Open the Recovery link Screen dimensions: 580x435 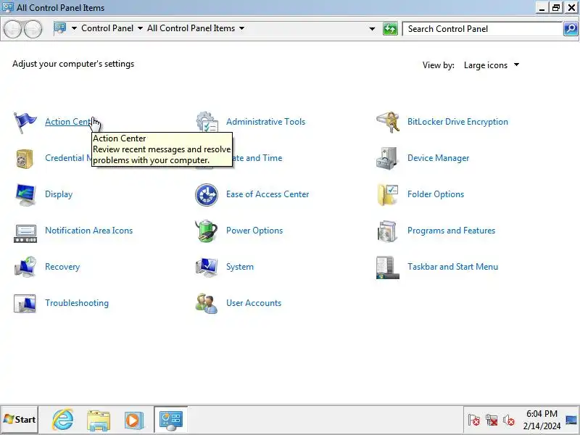(x=62, y=267)
